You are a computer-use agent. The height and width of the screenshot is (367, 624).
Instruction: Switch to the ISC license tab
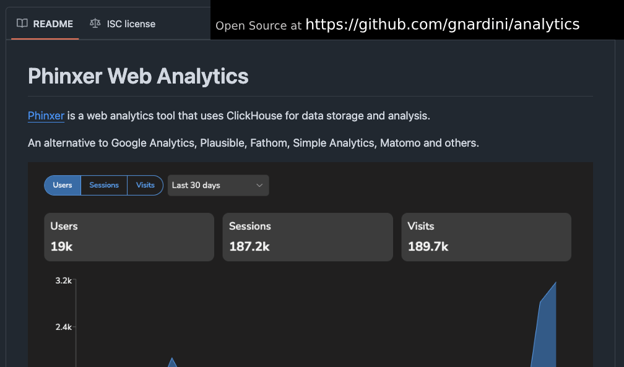[x=123, y=24]
